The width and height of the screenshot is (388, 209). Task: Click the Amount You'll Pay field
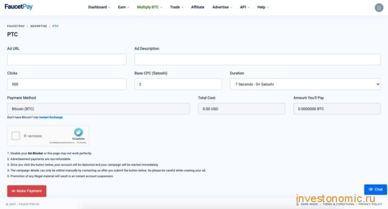tap(337, 109)
